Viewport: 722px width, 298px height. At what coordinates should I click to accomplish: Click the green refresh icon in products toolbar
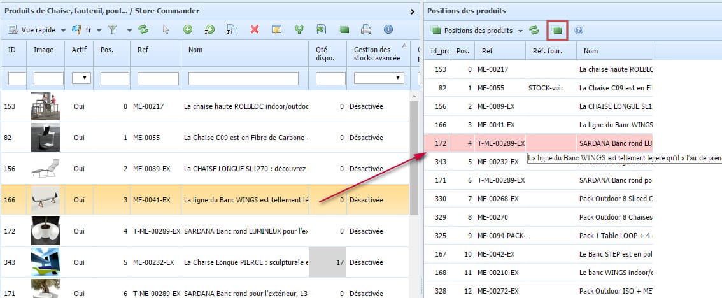click(143, 30)
